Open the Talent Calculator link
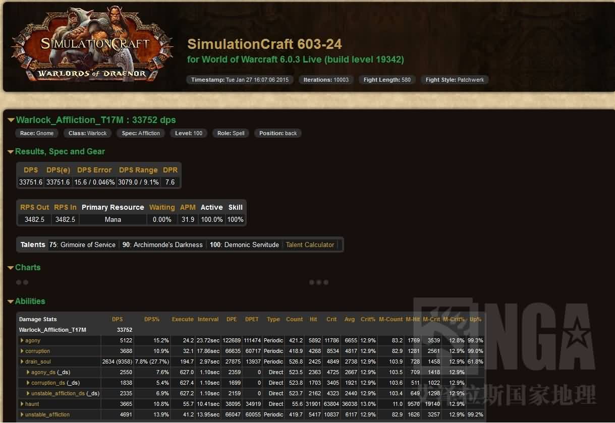The image size is (615, 423). tap(310, 245)
